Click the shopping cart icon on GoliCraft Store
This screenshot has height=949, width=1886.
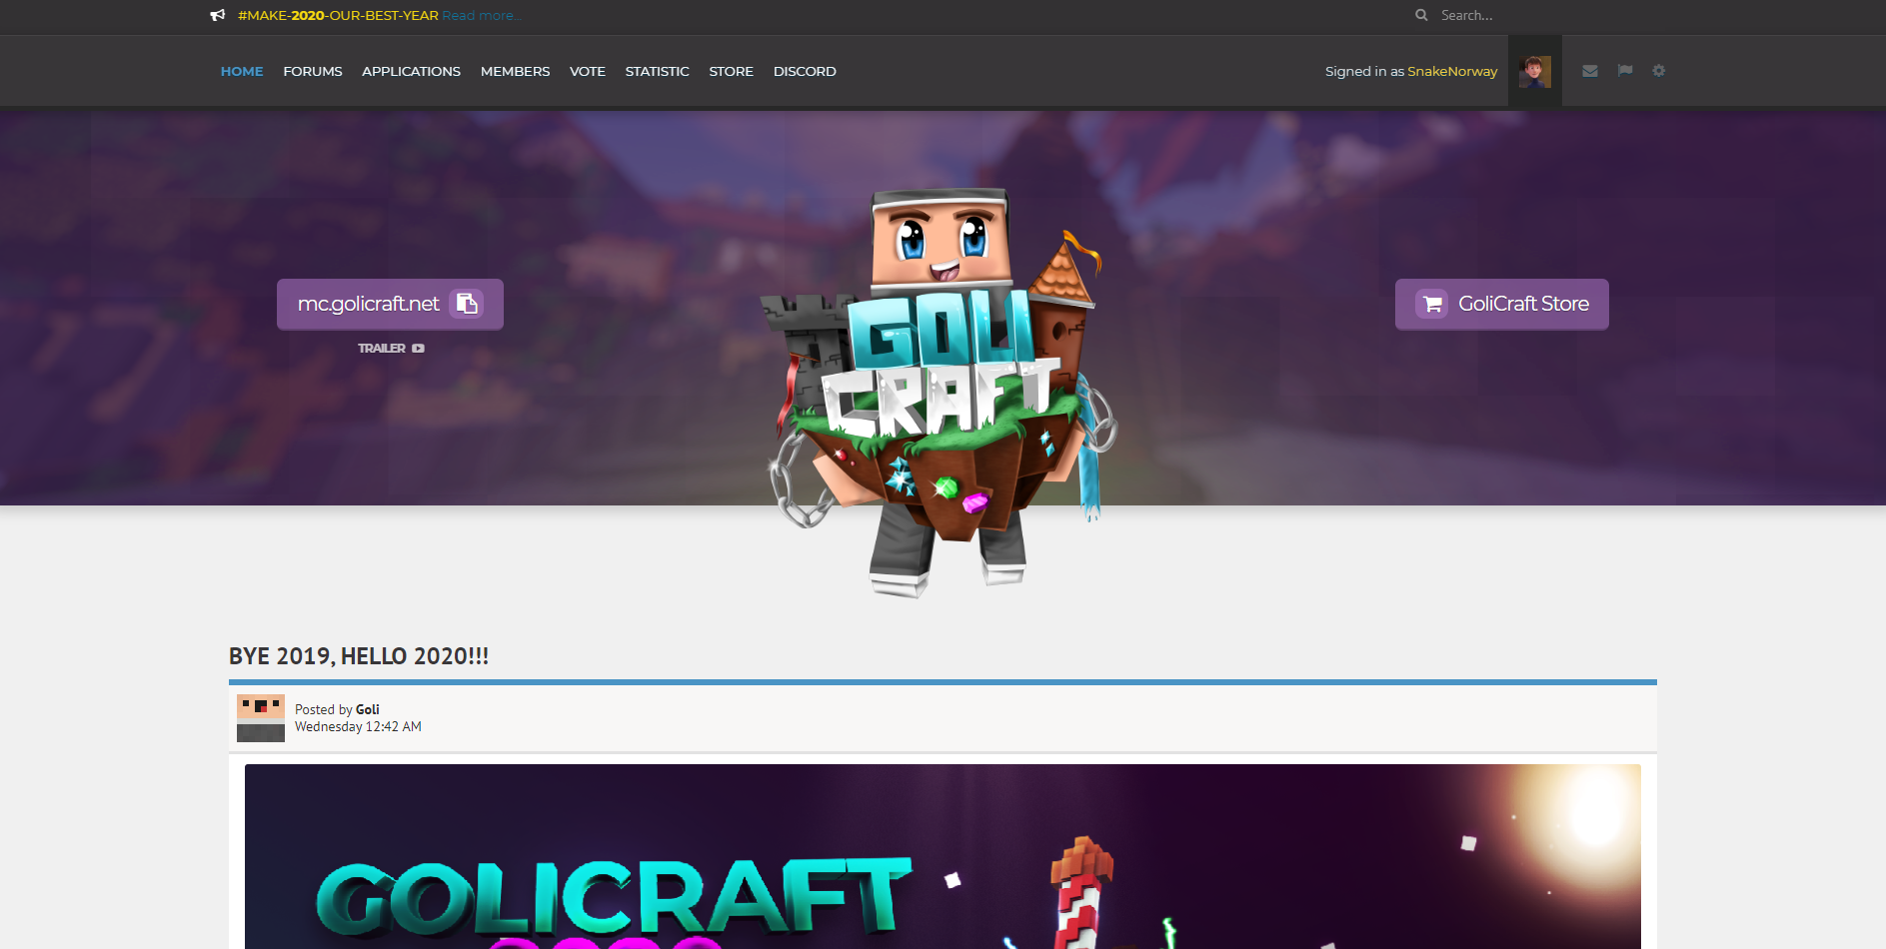pyautogui.click(x=1432, y=304)
